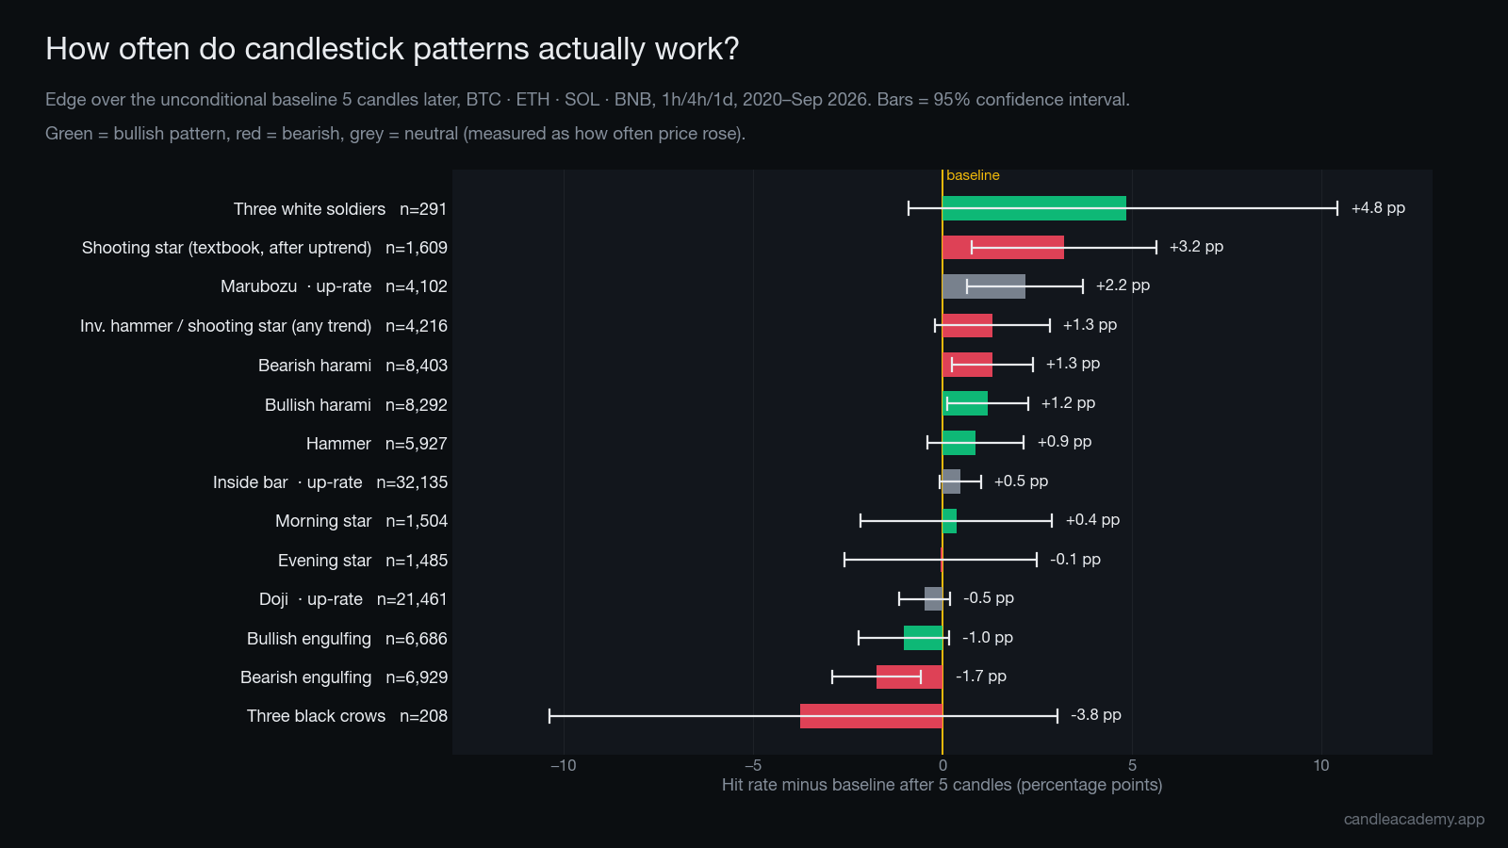
Task: Click the 'Evening star n=1,485' label
Action: pos(363,561)
